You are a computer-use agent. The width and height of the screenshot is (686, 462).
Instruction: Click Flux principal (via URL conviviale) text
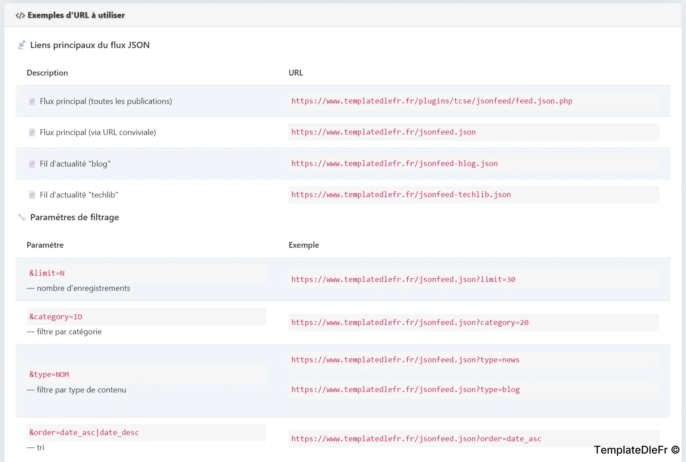click(x=98, y=132)
